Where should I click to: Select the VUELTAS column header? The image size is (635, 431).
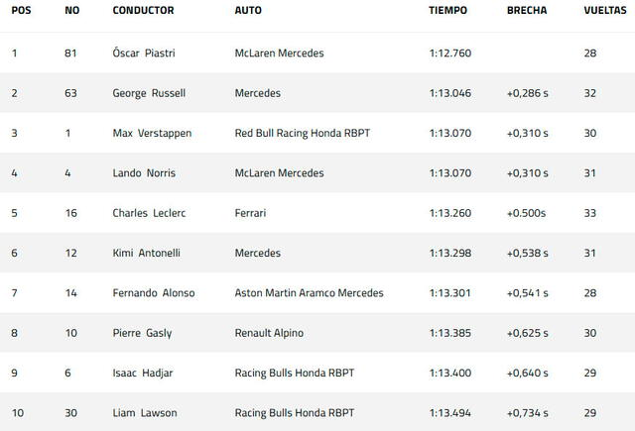(605, 10)
